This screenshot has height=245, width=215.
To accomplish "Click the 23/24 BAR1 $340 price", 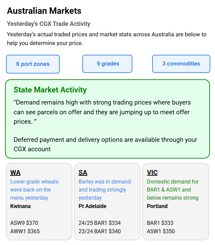I will tap(99, 231).
